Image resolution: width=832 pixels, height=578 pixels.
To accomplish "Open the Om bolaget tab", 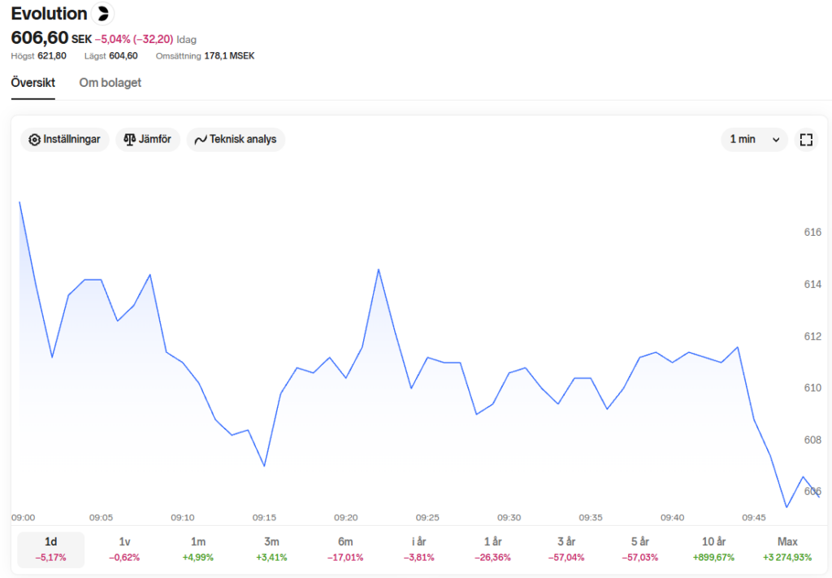I will click(110, 83).
